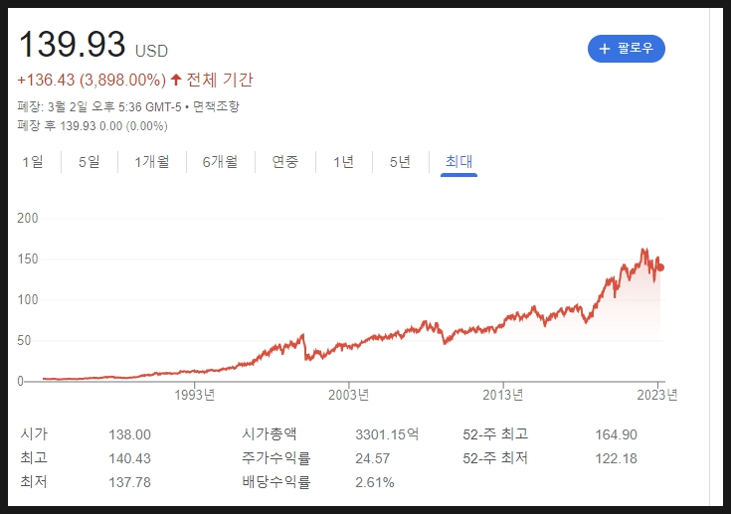The height and width of the screenshot is (514, 731).
Task: Click the 1993년 axis label
Action: pyautogui.click(x=194, y=395)
